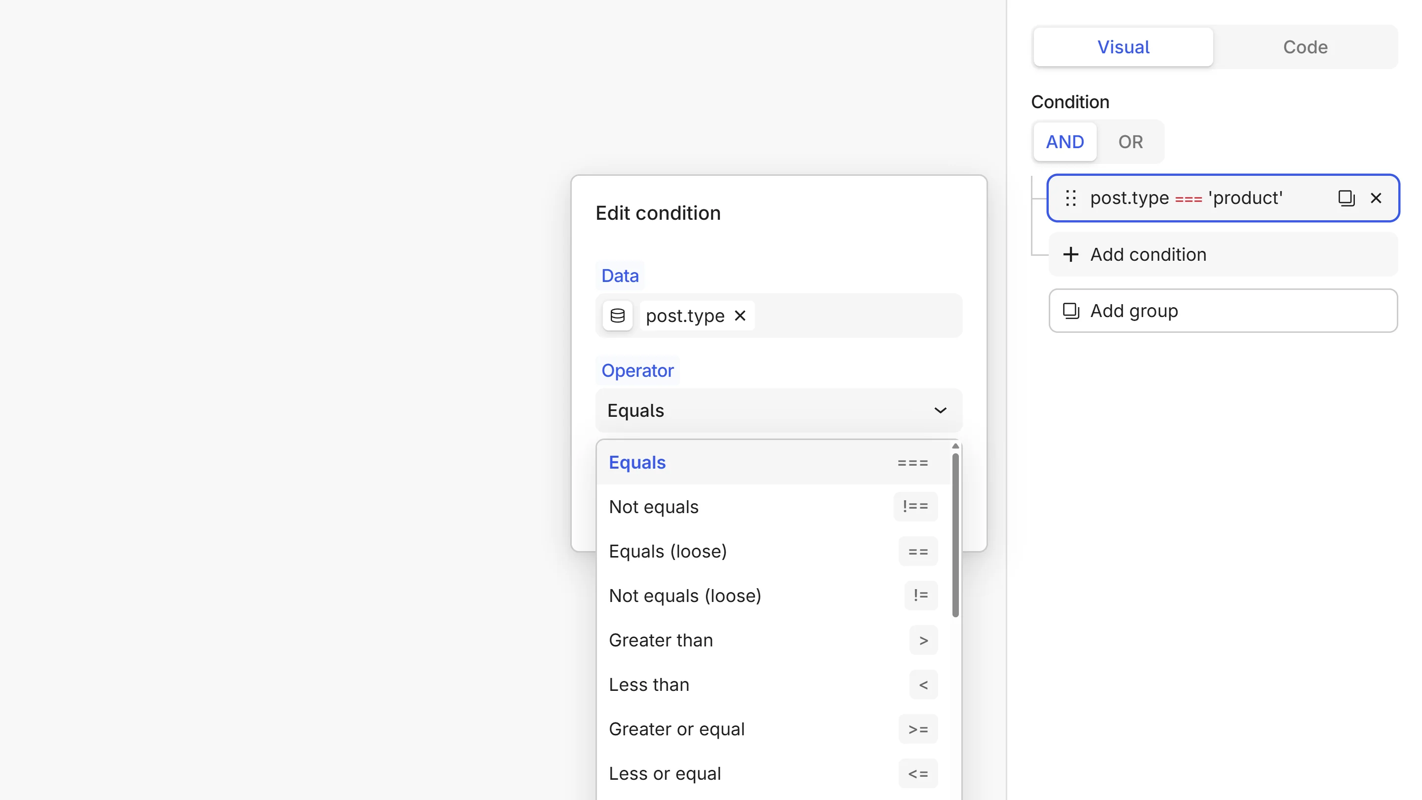Choose Not equals operator option

click(773, 507)
